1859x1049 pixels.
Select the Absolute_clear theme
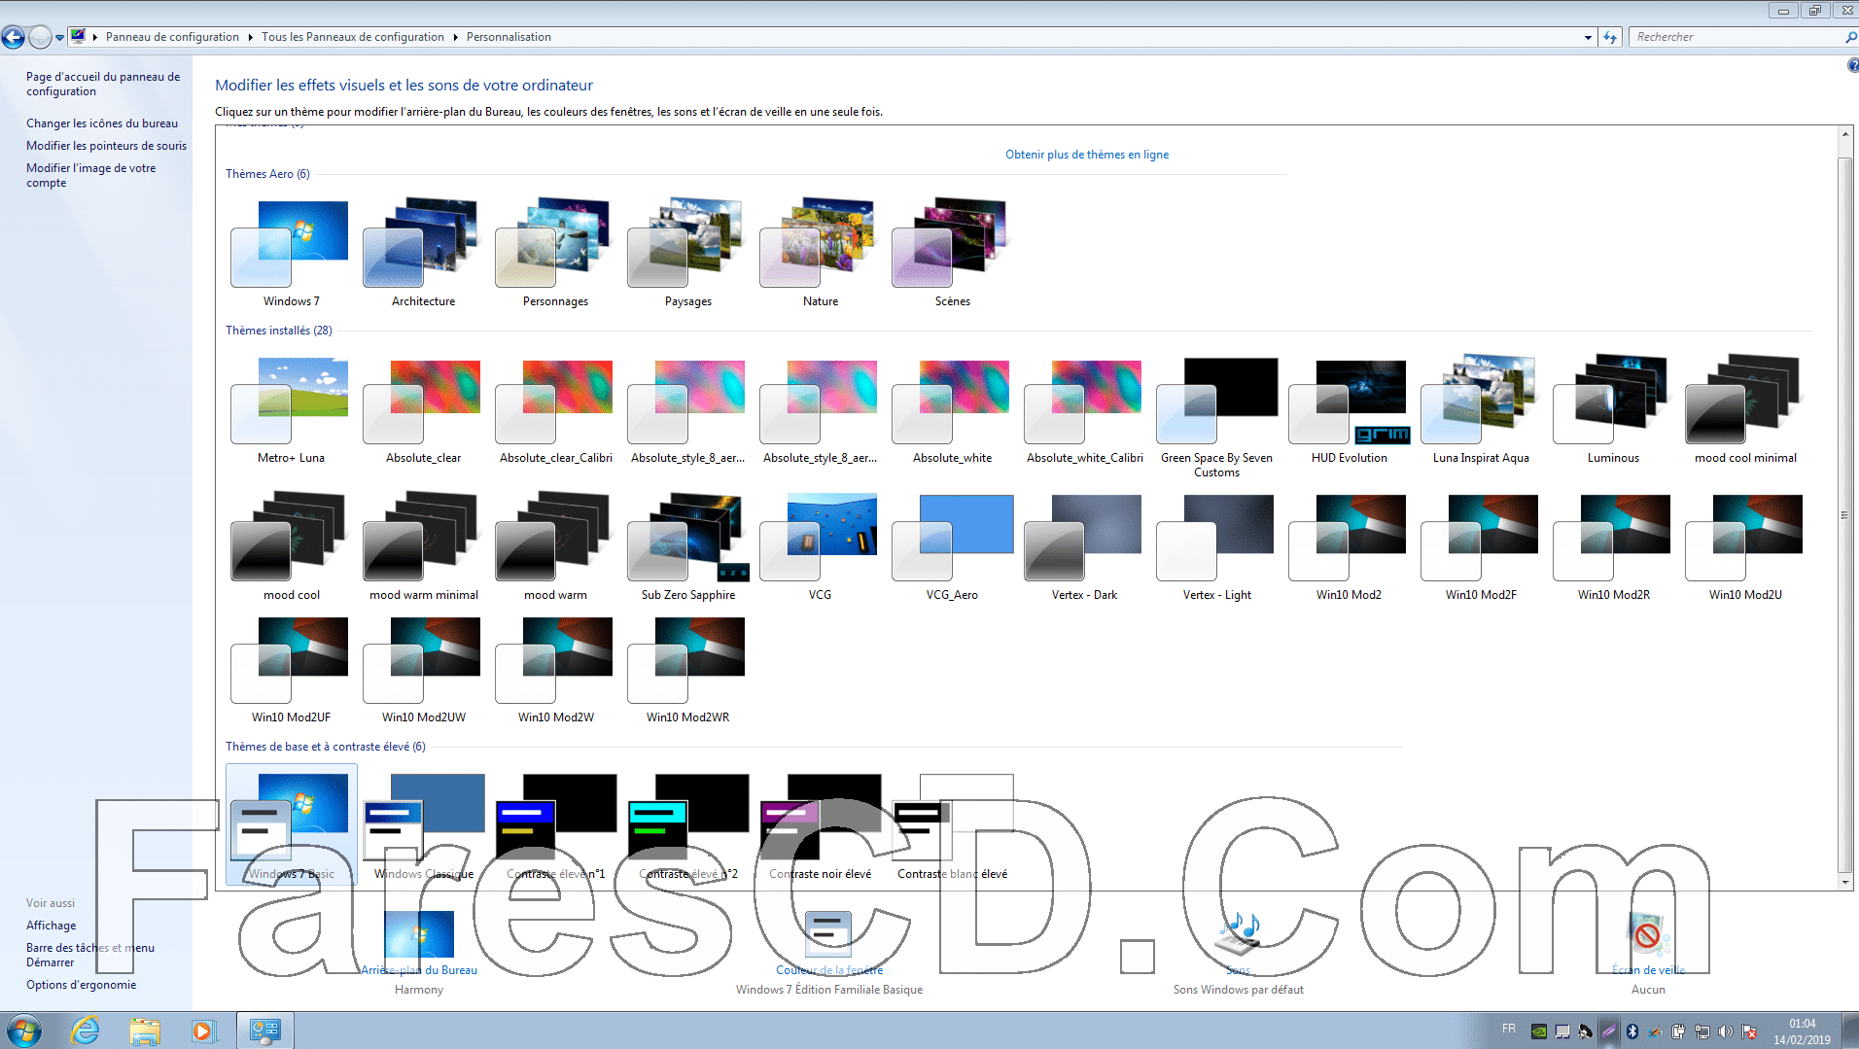point(423,408)
